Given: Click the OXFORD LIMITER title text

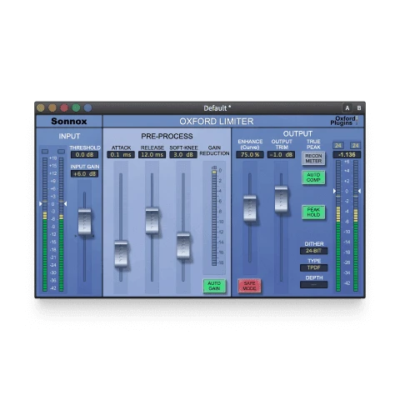Looking at the screenshot, I should coord(217,122).
